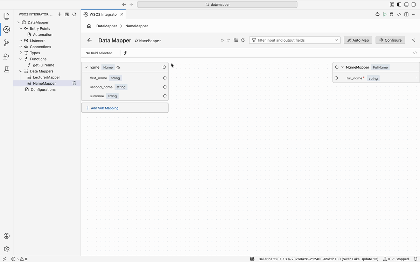The image size is (420, 262).
Task: Show source from editor title bar
Action: click(399, 14)
